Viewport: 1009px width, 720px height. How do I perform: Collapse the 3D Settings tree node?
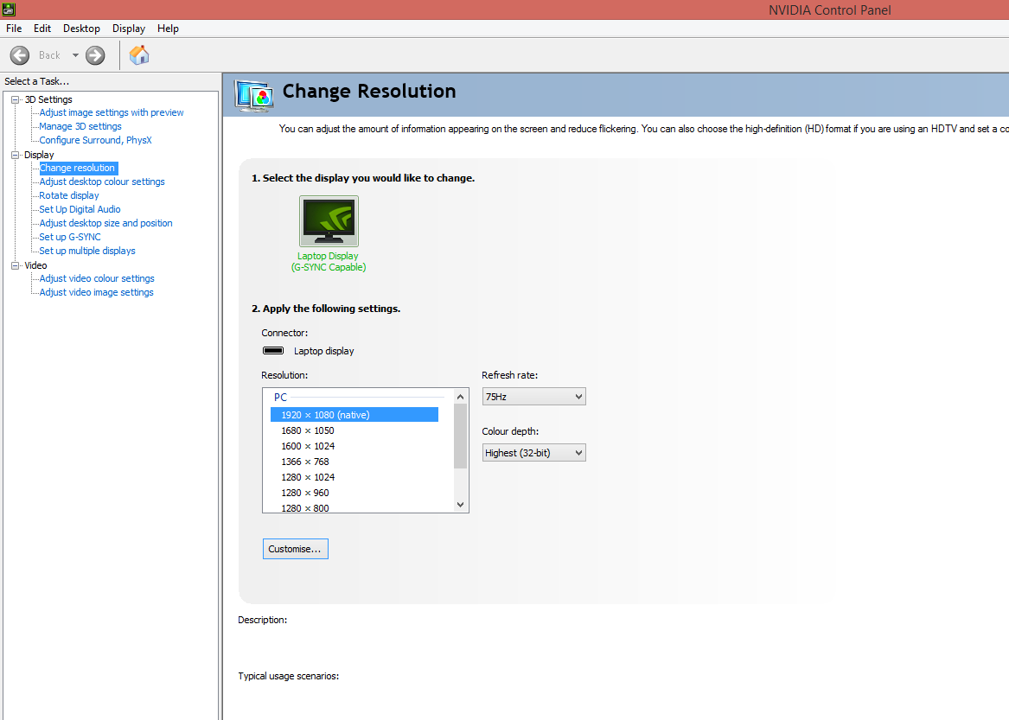coord(16,99)
